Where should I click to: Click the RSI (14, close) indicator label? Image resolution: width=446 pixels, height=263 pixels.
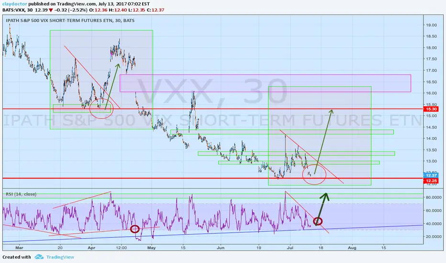[21, 194]
